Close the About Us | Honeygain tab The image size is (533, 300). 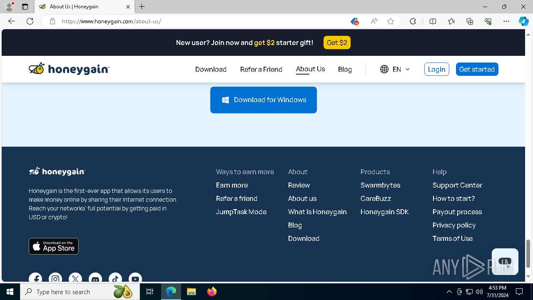click(128, 7)
